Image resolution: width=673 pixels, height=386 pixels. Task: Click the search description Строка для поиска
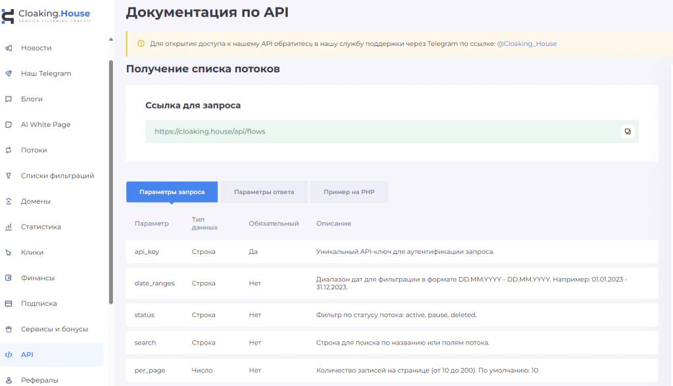[403, 343]
